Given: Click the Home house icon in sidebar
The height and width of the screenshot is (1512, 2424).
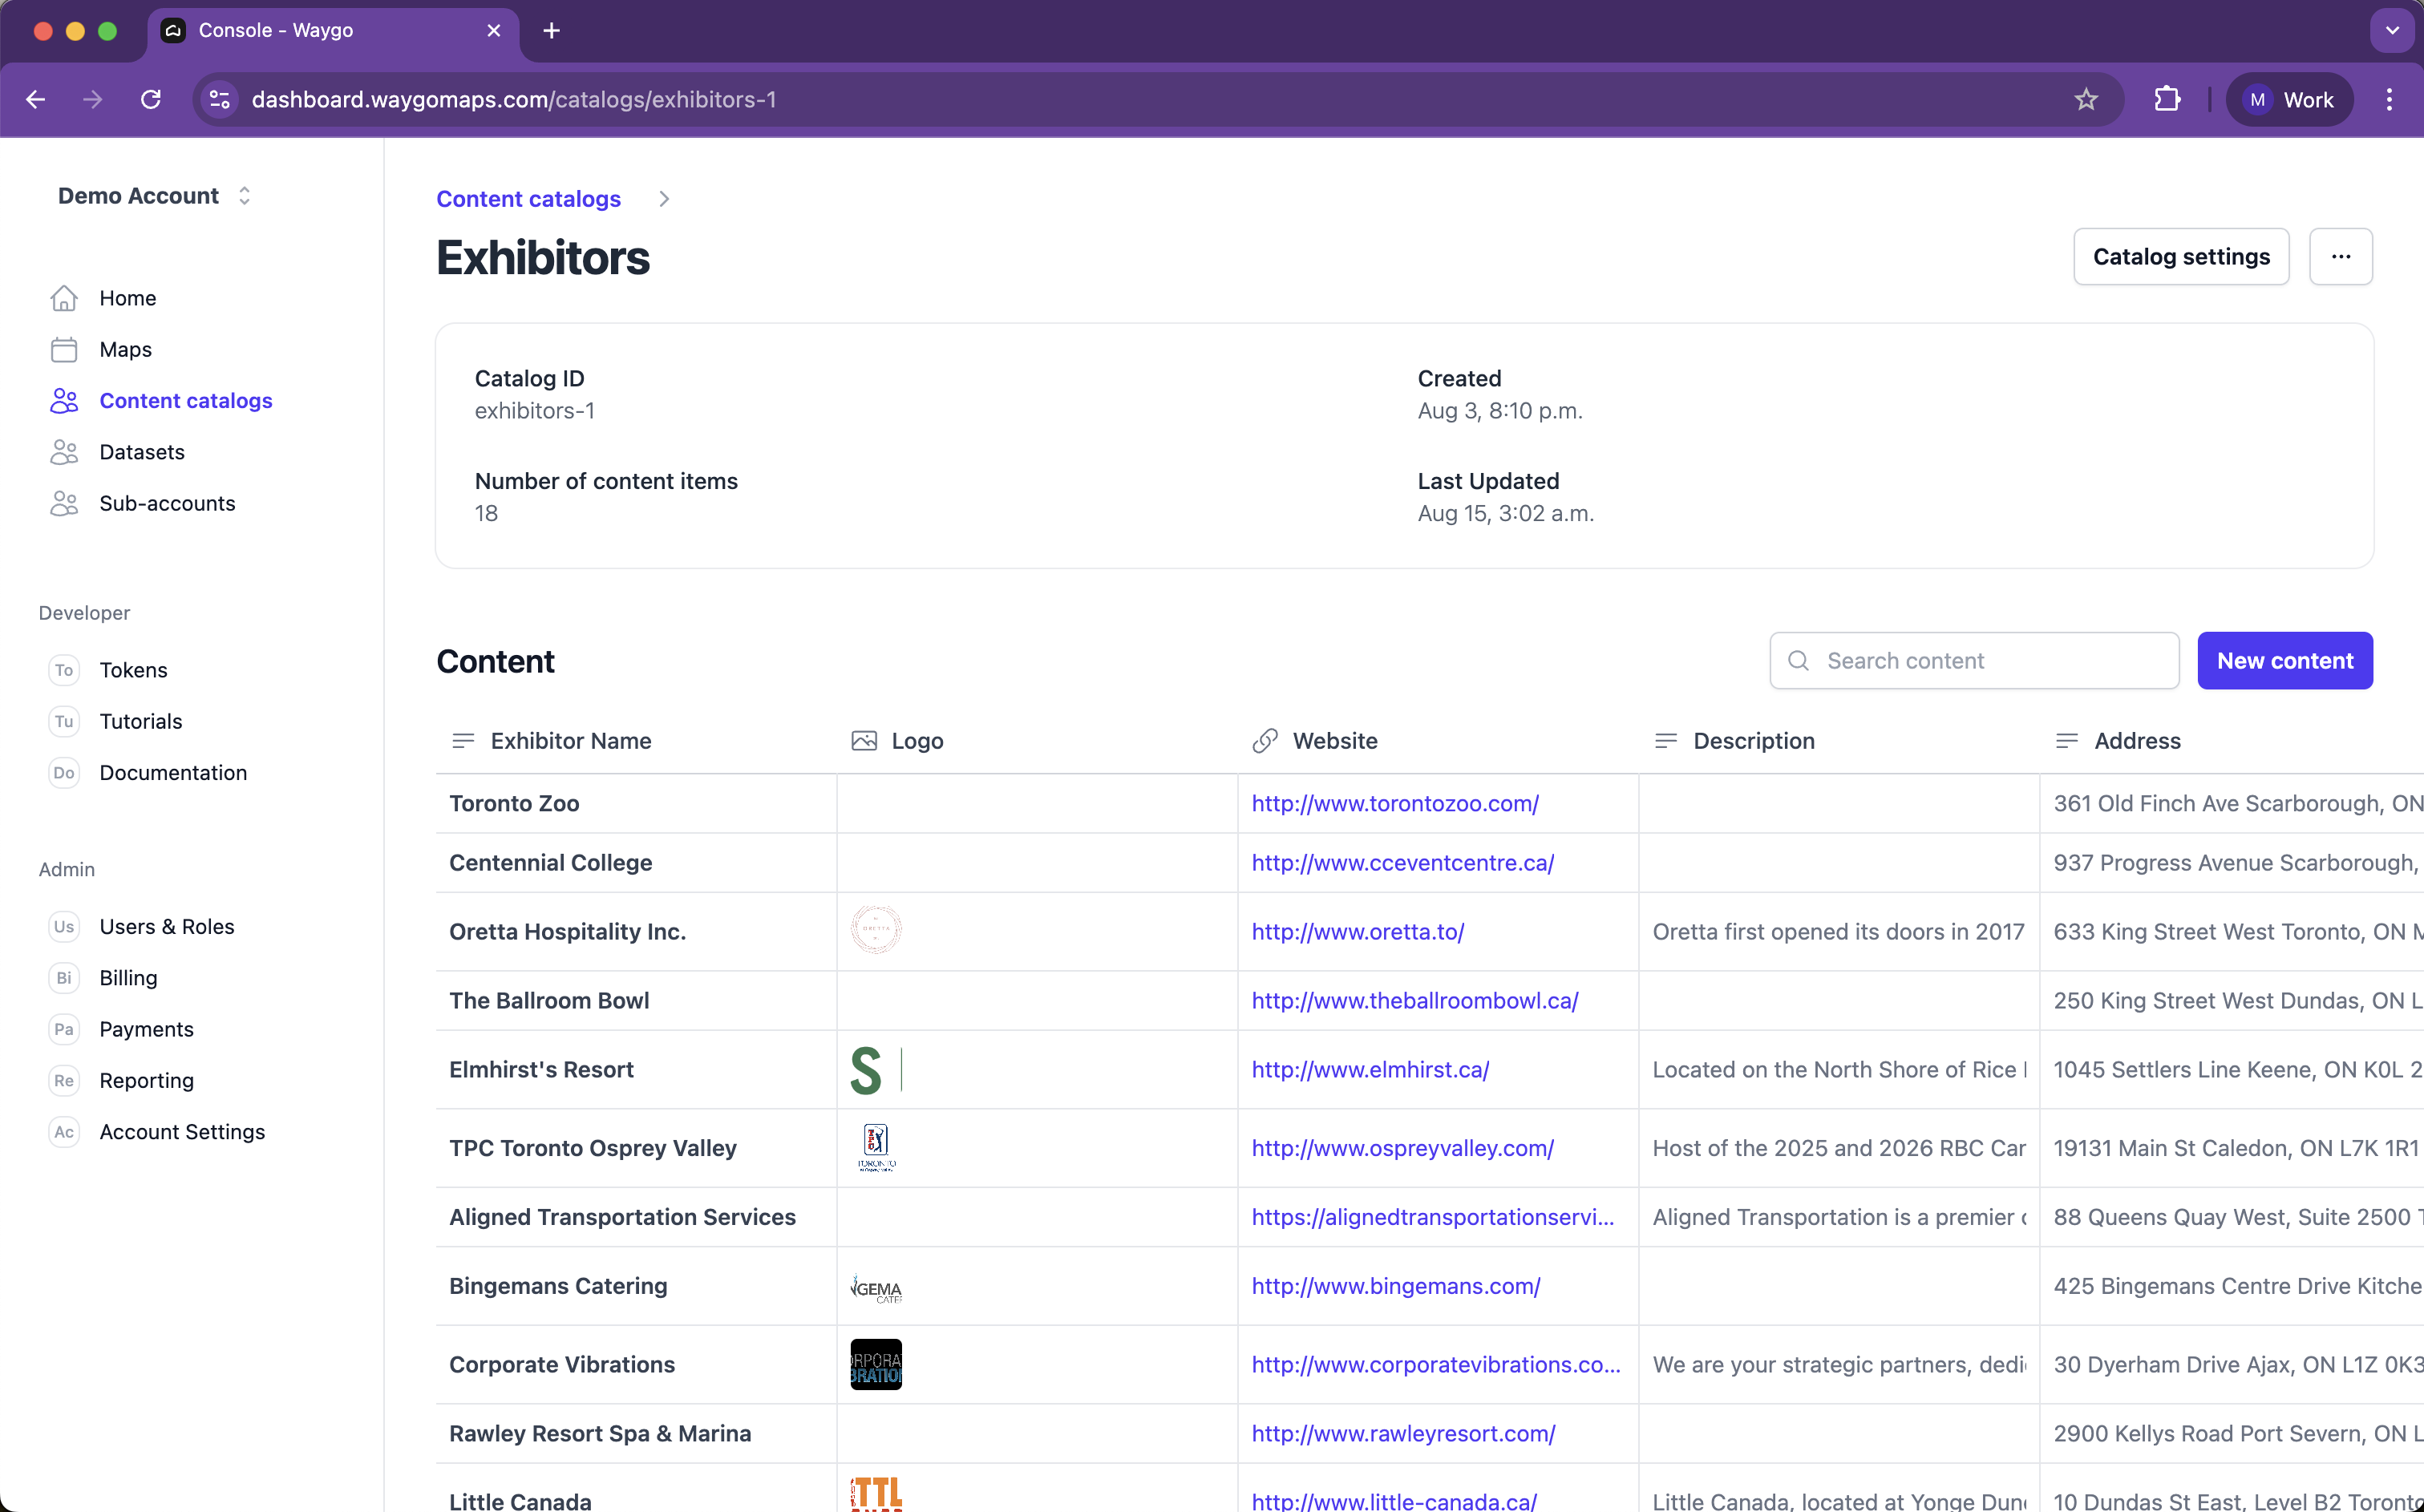Looking at the screenshot, I should (x=64, y=298).
